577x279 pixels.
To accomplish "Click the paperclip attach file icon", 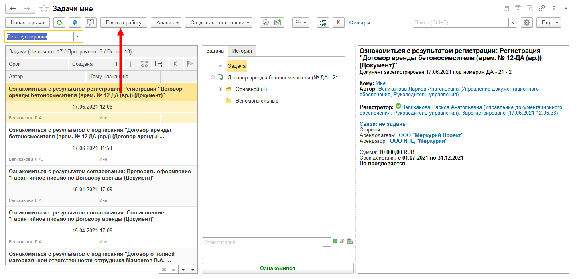I will click(342, 241).
